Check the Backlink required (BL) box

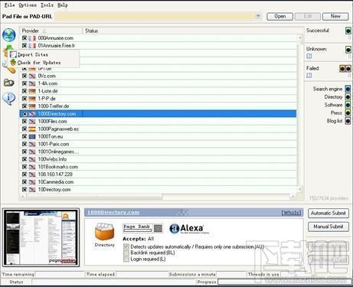[126, 253]
